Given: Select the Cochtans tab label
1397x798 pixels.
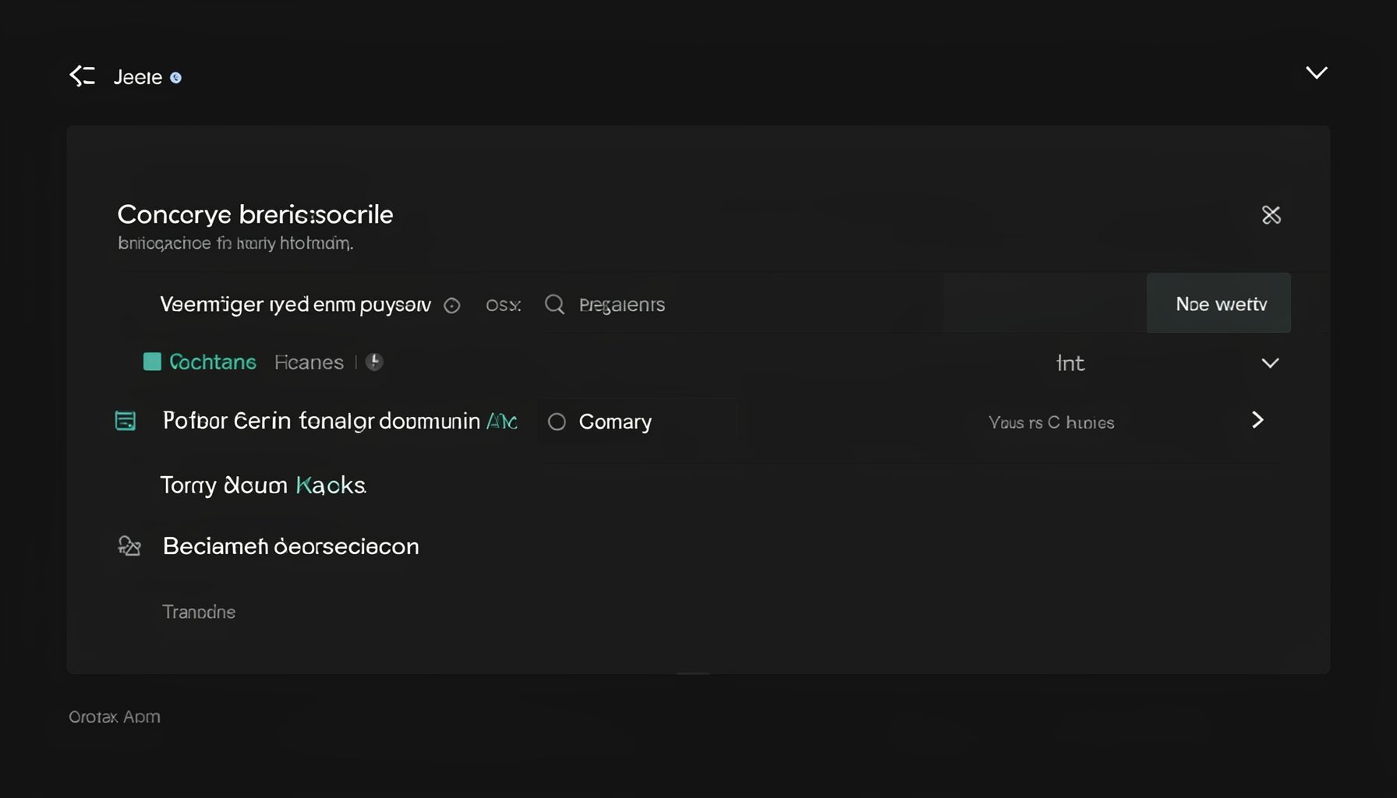Looking at the screenshot, I should [213, 362].
